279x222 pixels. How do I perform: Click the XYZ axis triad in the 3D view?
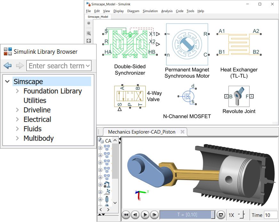point(141,195)
